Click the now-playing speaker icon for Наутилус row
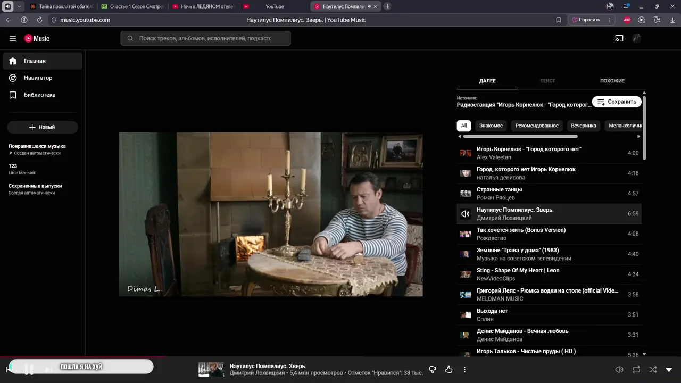 466,214
